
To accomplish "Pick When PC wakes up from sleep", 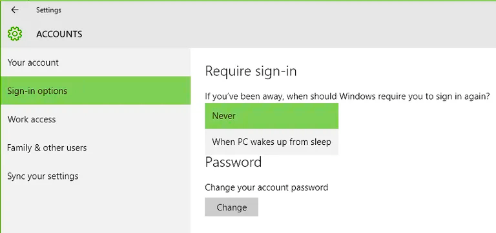I will (271, 142).
